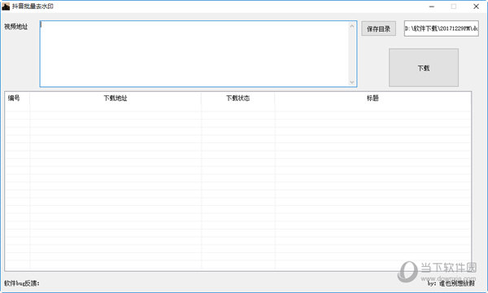Click the text area scroll down arrow
Screen dimensions: 488x293
coord(352,82)
